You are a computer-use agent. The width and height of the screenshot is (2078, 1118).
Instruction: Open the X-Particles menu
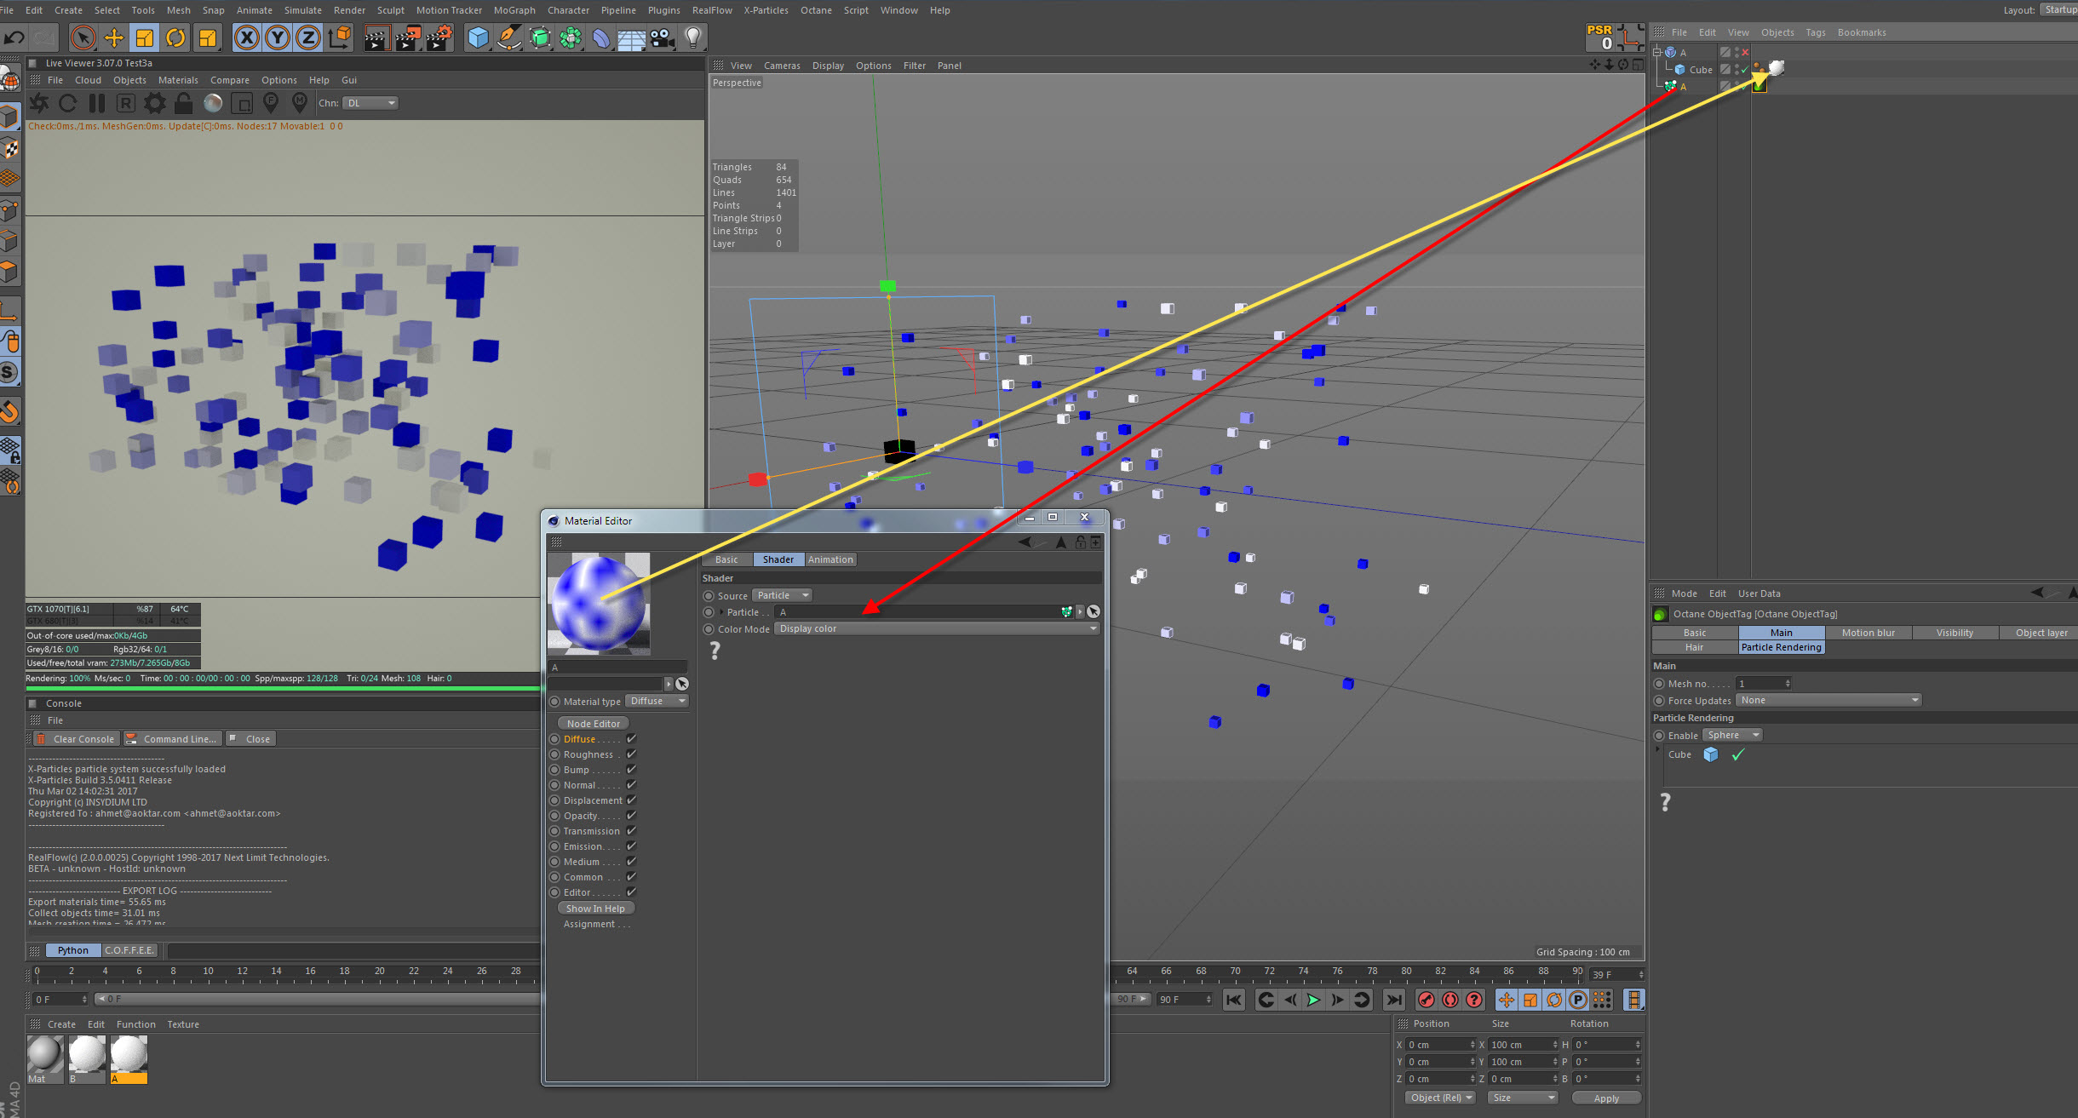766,10
